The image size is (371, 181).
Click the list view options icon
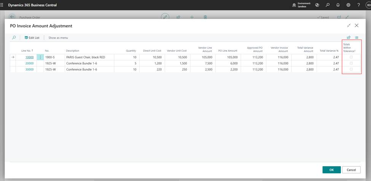[x=357, y=38]
